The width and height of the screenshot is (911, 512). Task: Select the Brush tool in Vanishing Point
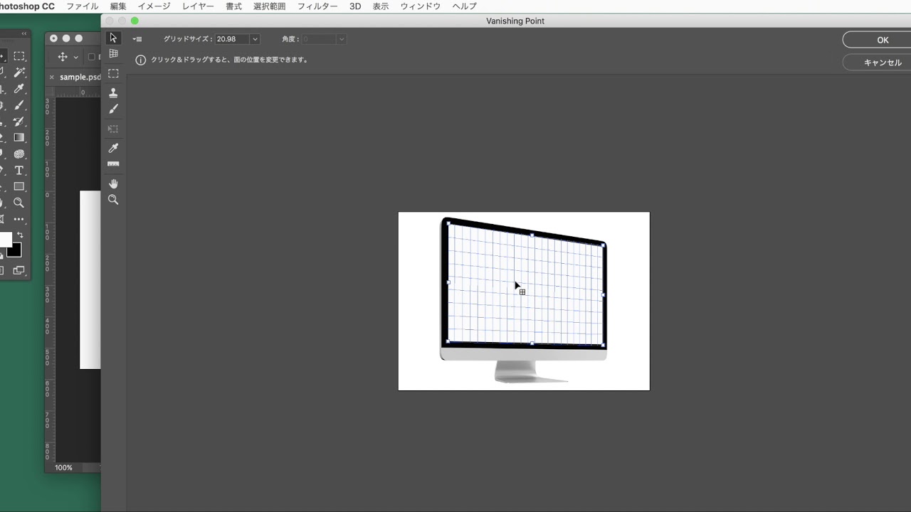coord(113,109)
